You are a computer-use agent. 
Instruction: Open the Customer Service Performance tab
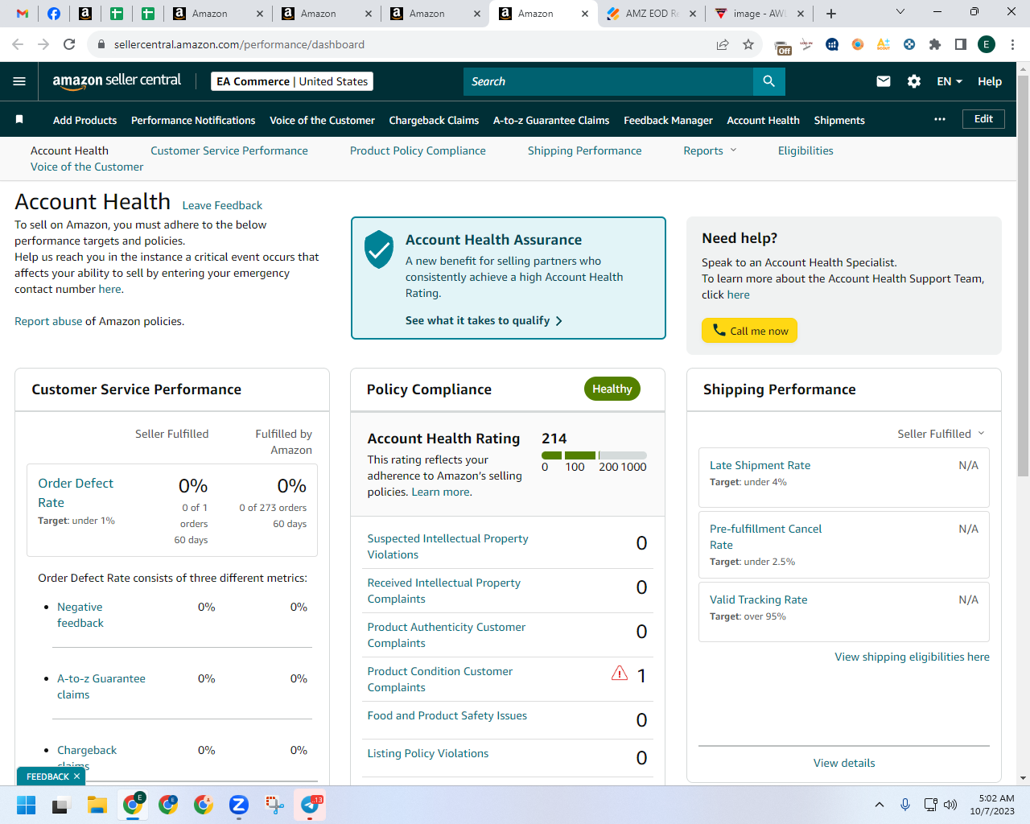(x=229, y=150)
